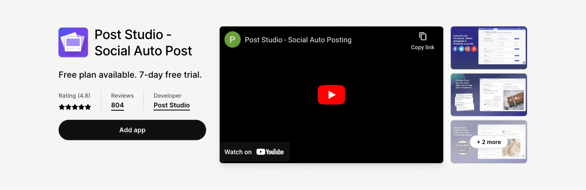Viewport: 586px width, 190px height.
Task: Click the five-star rating icons
Action: coord(75,107)
